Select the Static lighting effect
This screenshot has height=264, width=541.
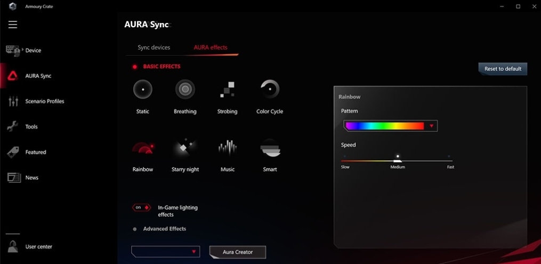(143, 90)
